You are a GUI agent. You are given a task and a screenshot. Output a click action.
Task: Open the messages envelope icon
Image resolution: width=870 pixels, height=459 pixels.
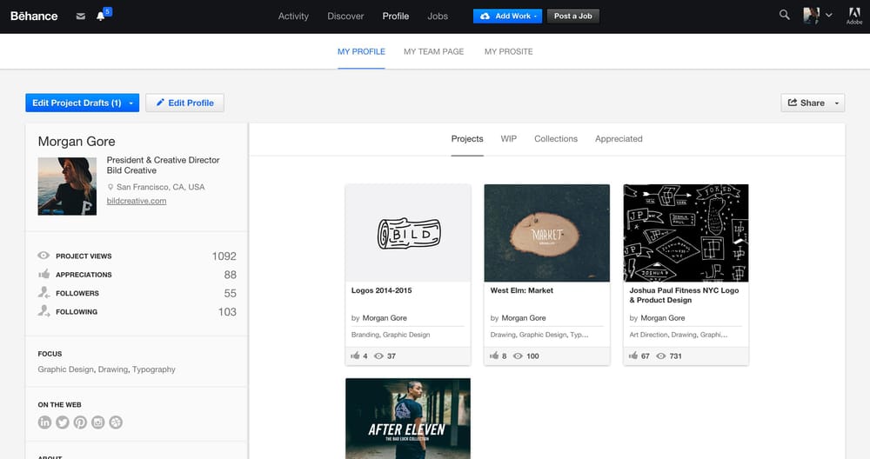80,16
